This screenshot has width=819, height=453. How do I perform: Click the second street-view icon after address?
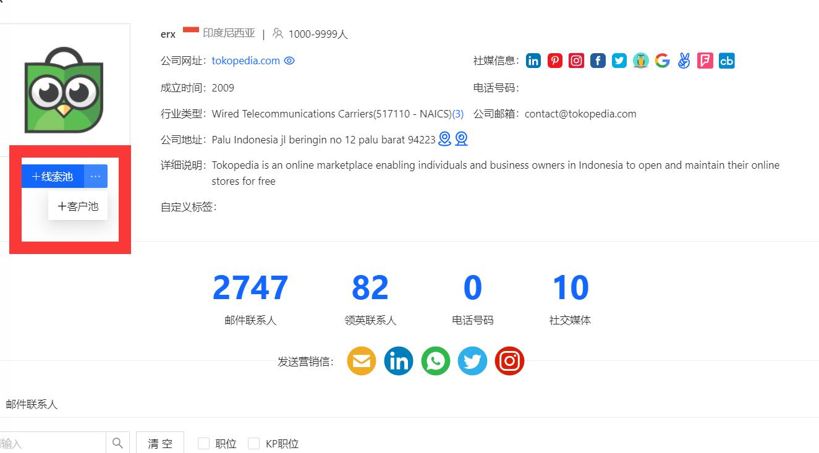[461, 139]
